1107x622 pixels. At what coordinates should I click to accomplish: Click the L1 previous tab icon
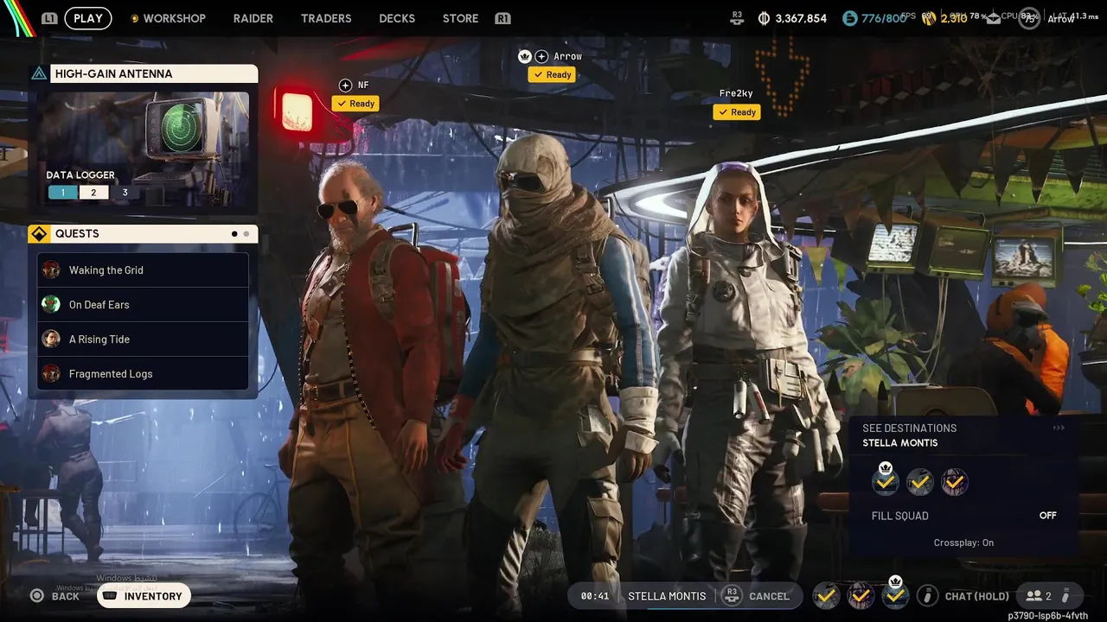(x=49, y=18)
